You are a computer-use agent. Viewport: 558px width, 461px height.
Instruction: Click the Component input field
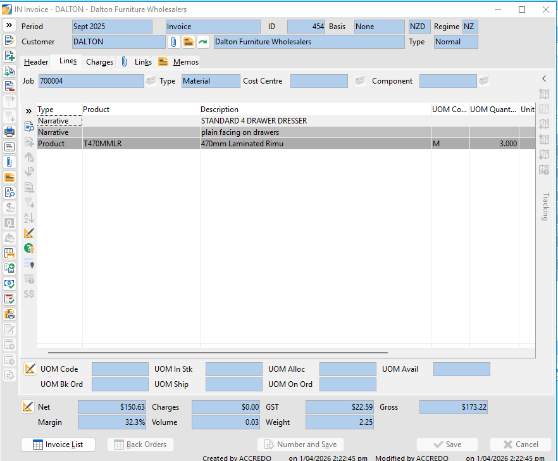tap(448, 81)
